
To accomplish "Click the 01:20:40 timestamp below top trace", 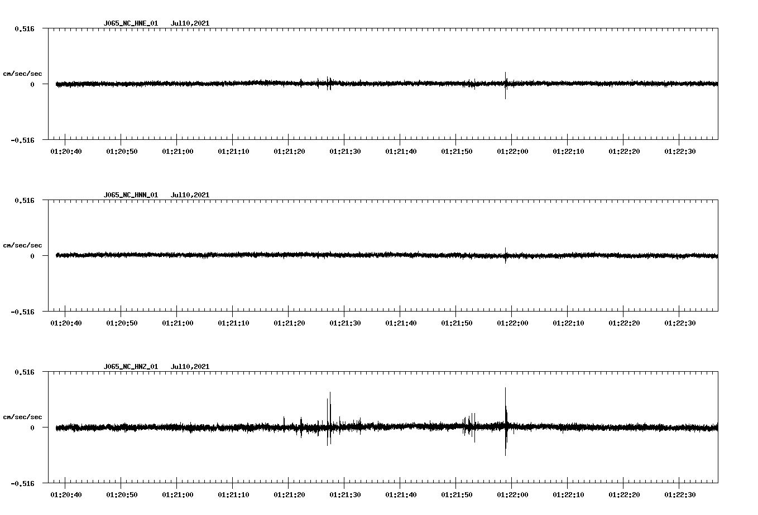I will coord(65,149).
